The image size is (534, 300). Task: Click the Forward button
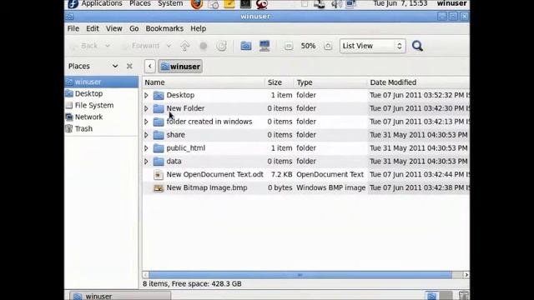pyautogui.click(x=141, y=46)
